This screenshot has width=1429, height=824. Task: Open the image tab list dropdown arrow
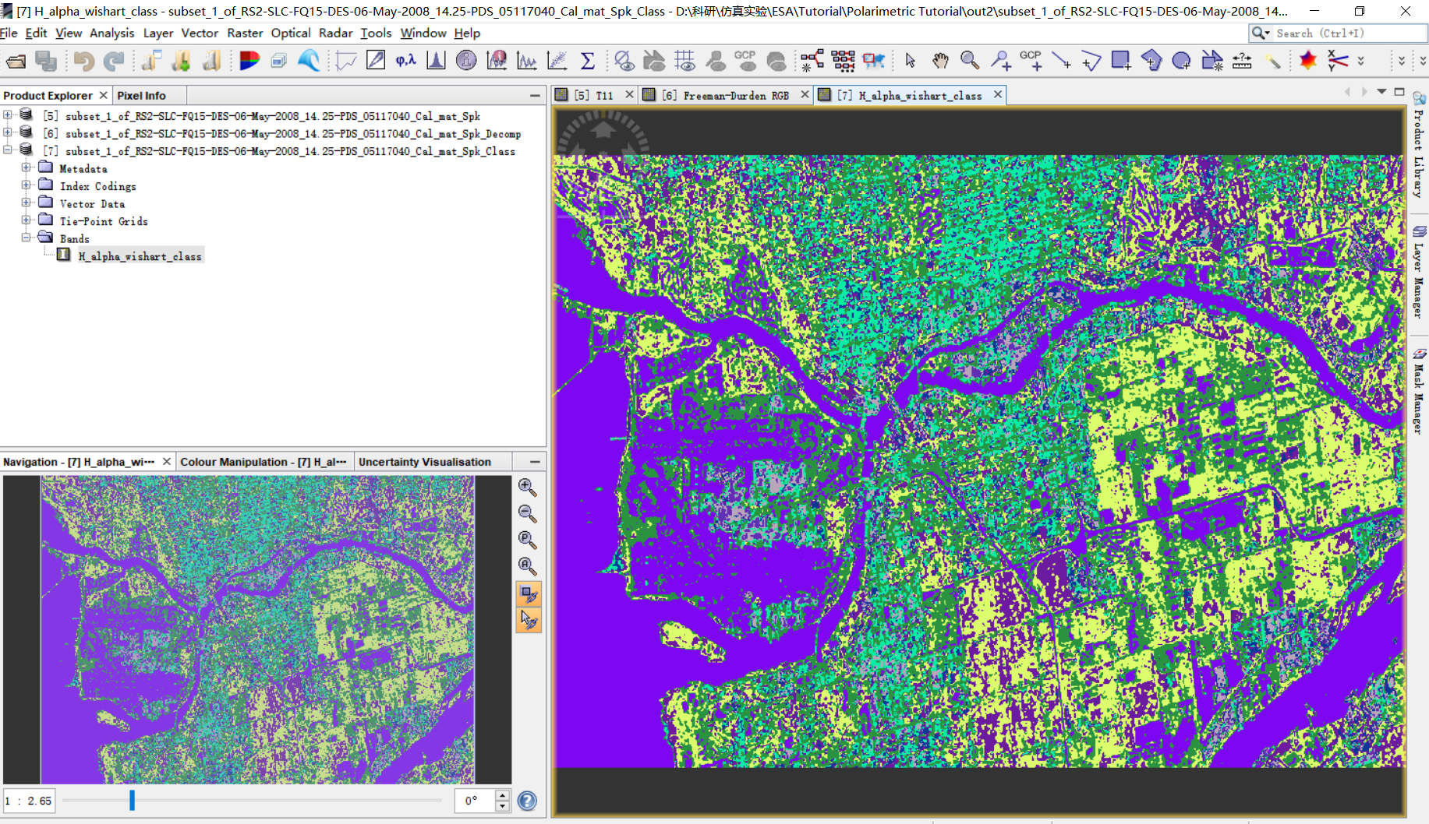coord(1381,92)
